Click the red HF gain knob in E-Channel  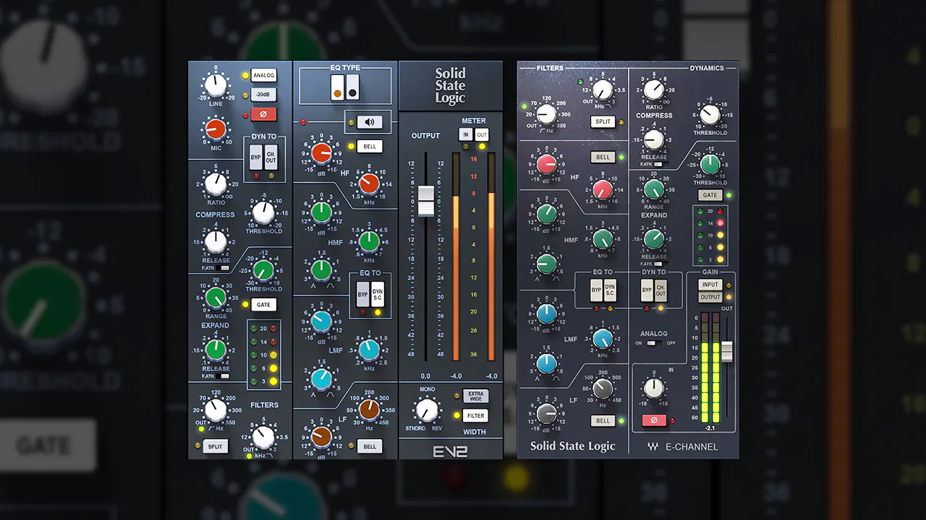[x=547, y=165]
